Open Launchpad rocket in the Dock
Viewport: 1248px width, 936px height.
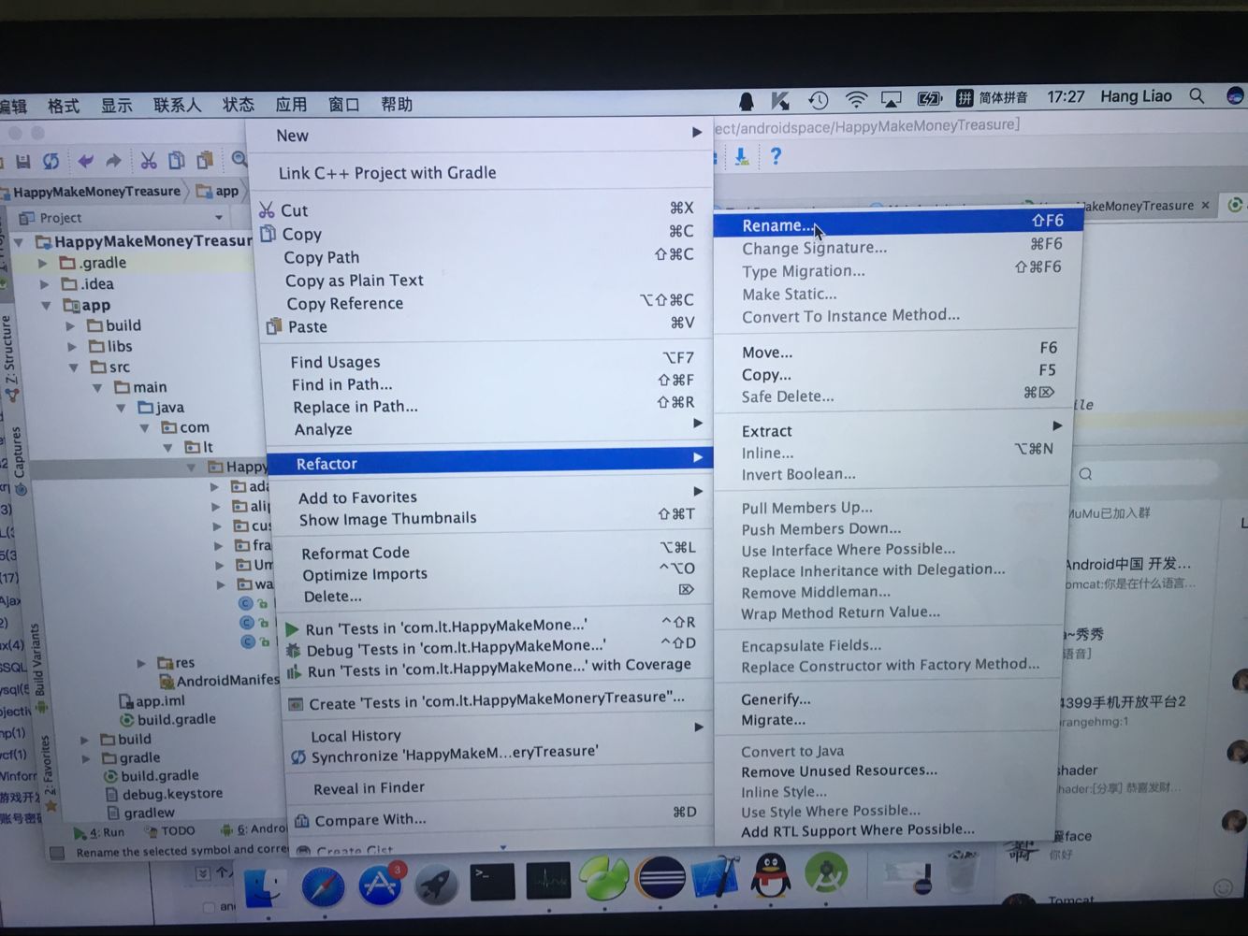click(436, 884)
